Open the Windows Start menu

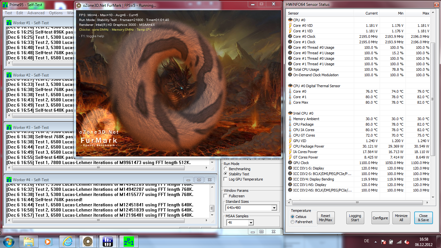point(8,242)
